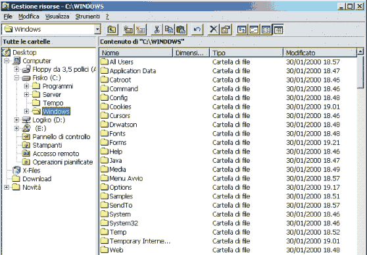The image size is (367, 255).
Task: Delete selection using the X toolbar icon
Action: [213, 30]
